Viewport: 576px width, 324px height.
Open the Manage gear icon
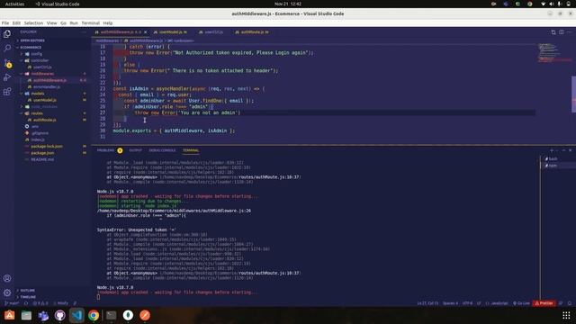(x=7, y=292)
